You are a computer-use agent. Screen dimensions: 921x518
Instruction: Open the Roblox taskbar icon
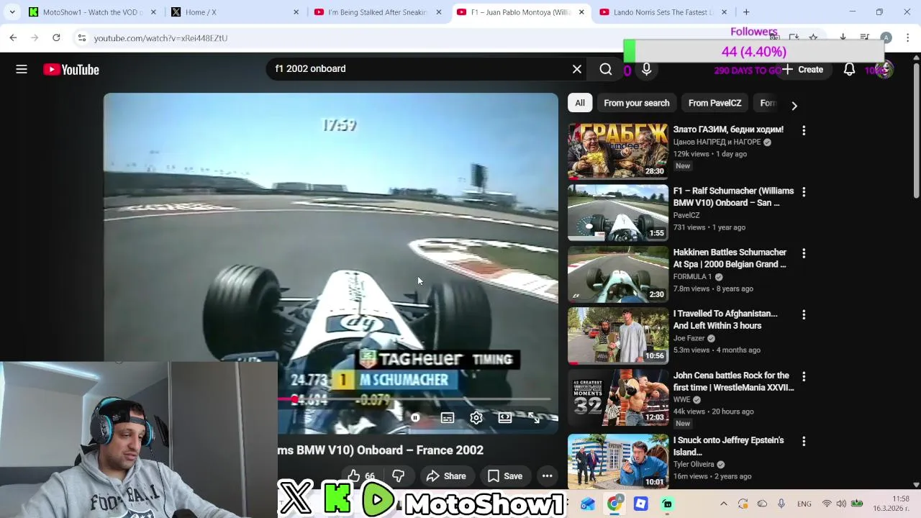pos(640,504)
